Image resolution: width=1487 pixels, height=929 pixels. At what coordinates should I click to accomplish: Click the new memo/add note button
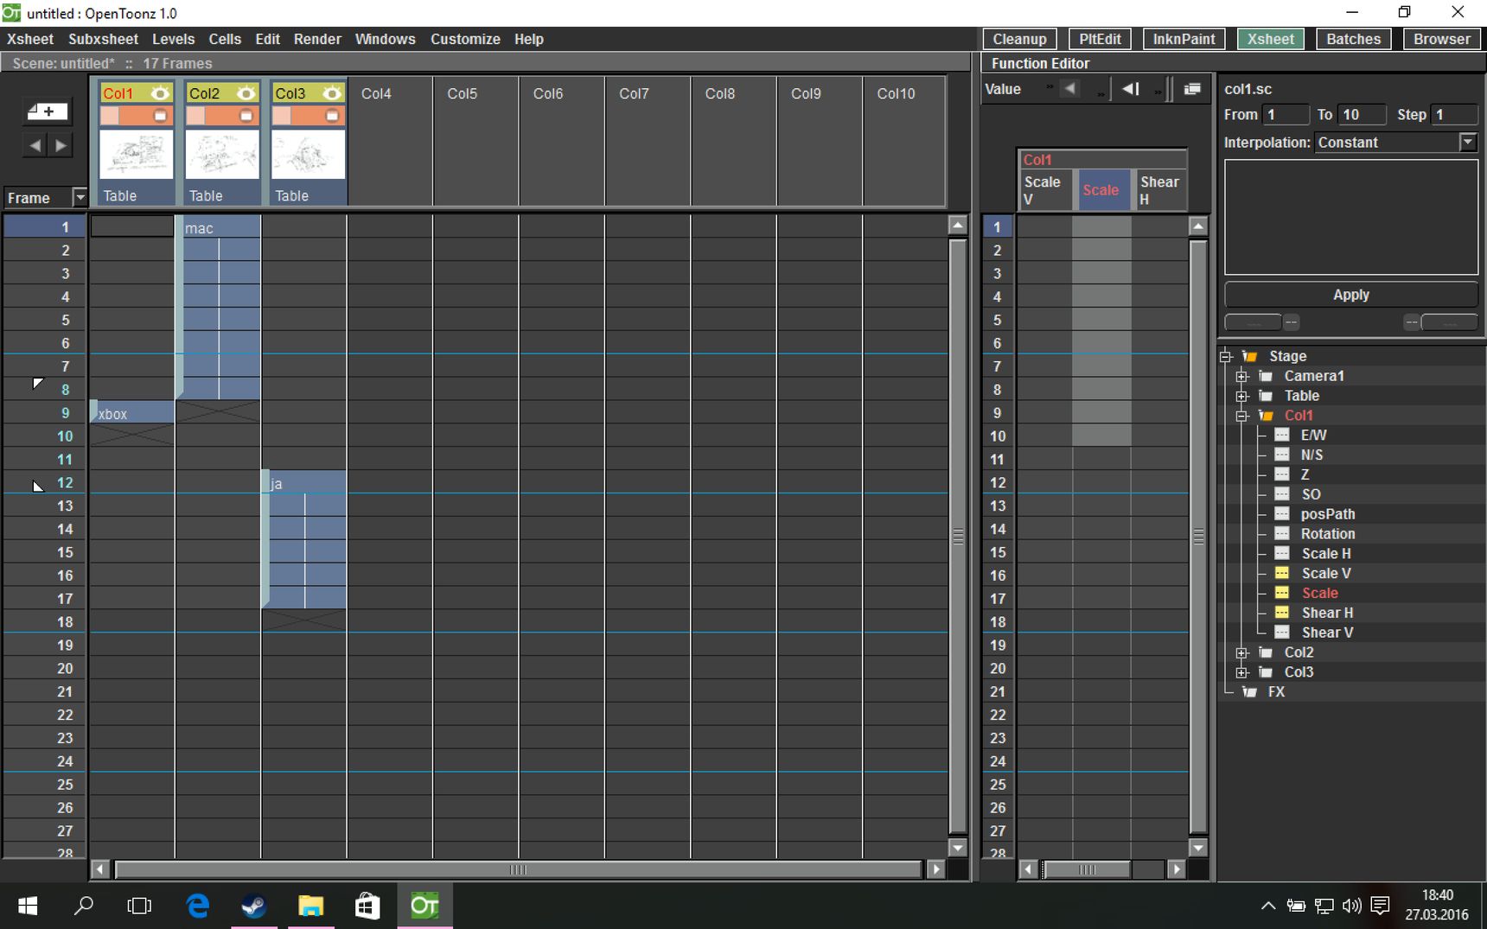47,111
